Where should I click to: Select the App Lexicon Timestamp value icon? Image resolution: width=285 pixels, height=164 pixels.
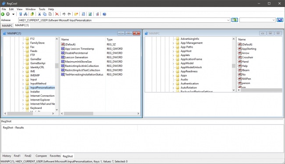tap(63, 49)
